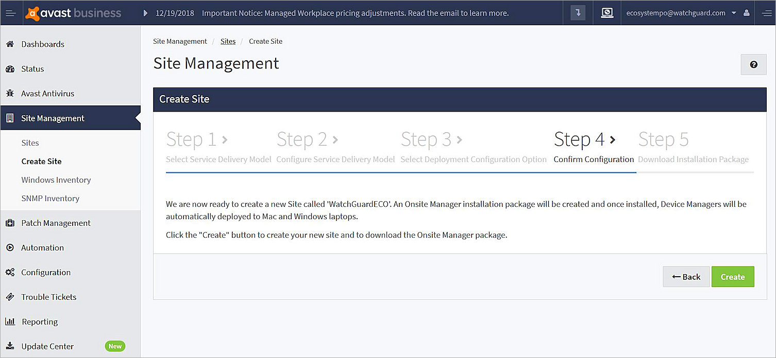
Task: Click the download arrow icon in top bar
Action: pyautogui.click(x=577, y=12)
